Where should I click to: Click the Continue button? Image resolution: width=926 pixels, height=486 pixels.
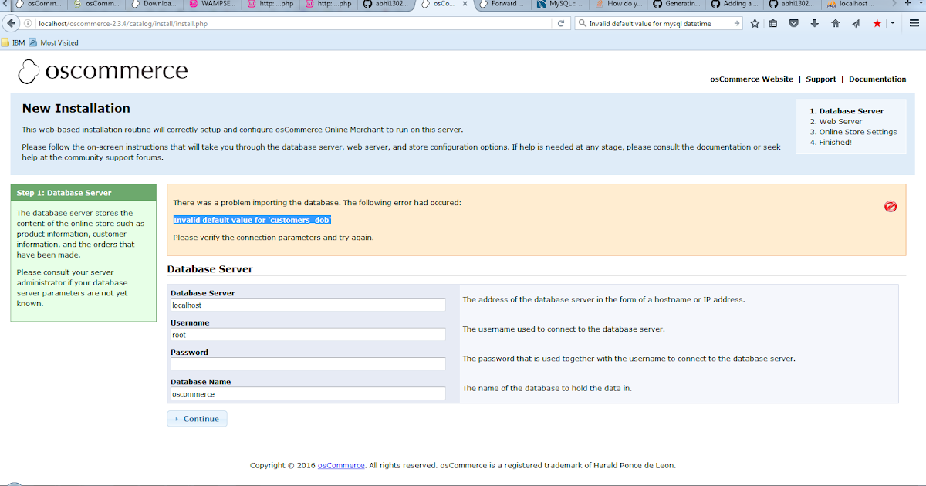point(197,419)
